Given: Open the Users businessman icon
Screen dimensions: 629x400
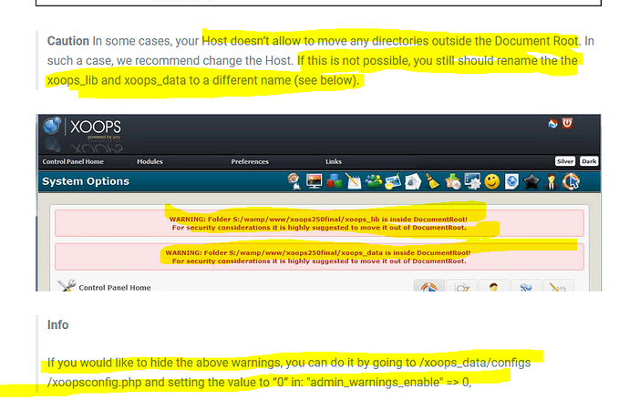Looking at the screenshot, I should [552, 181].
